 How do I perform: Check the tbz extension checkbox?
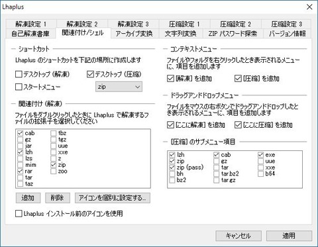54,133
